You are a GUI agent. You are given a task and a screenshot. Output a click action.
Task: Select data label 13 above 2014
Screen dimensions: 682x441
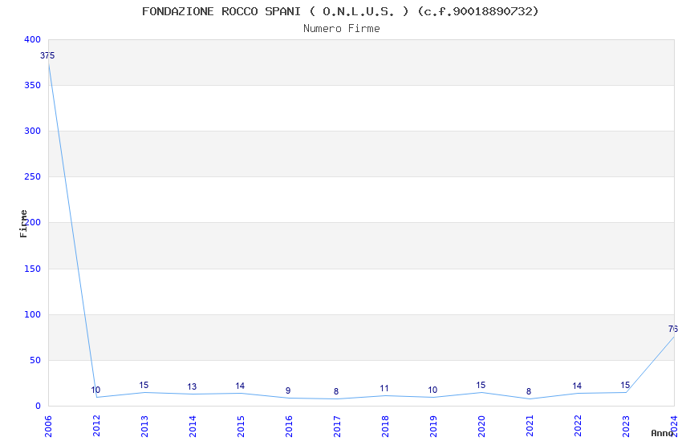coord(192,386)
